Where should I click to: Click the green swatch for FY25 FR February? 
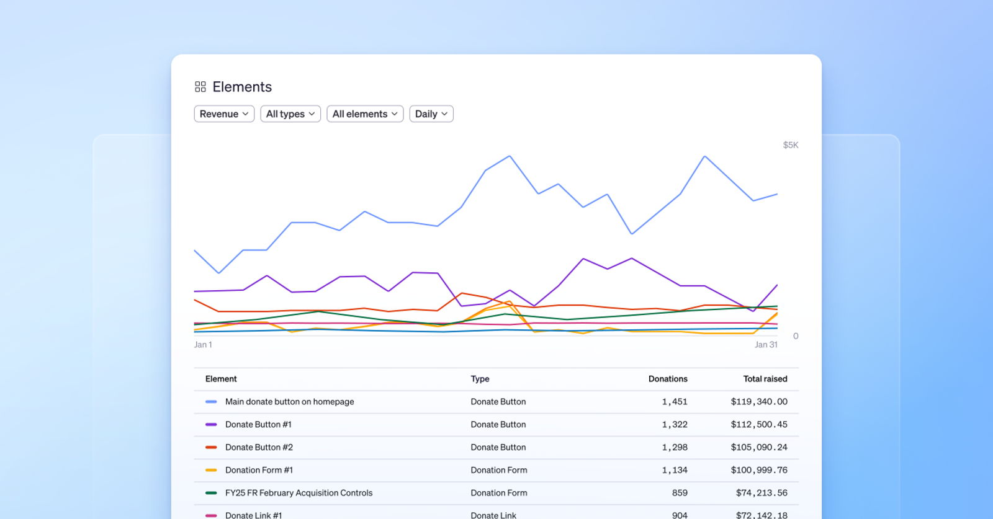click(211, 493)
